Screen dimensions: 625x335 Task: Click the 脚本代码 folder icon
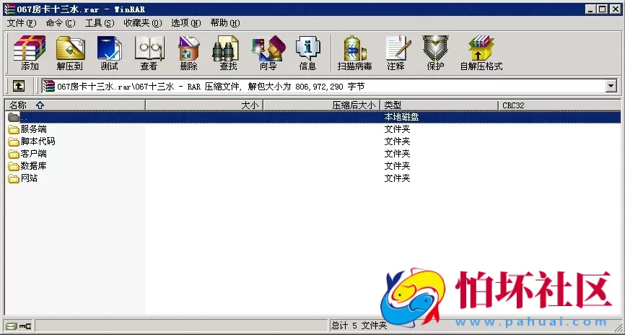[x=14, y=142]
